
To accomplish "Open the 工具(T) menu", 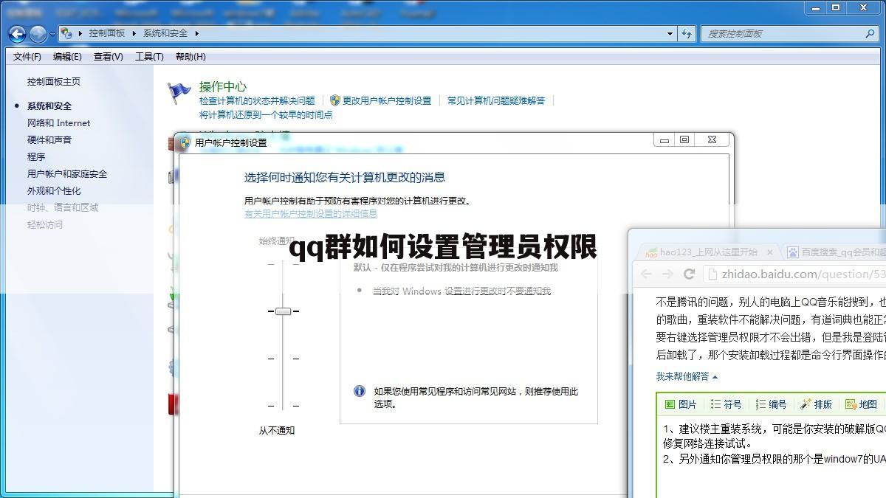I will [149, 57].
